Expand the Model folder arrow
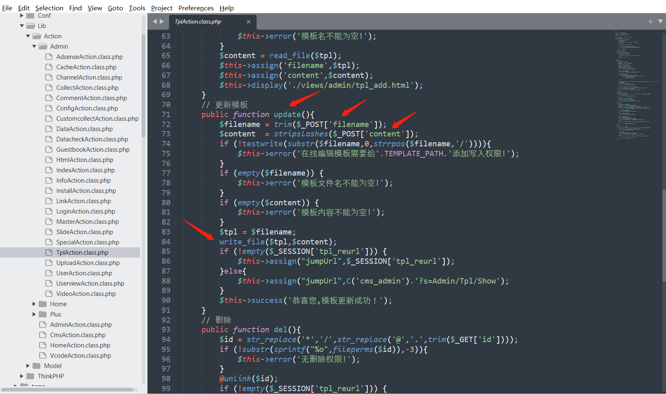Image resolution: width=666 pixels, height=394 pixels. (x=28, y=366)
